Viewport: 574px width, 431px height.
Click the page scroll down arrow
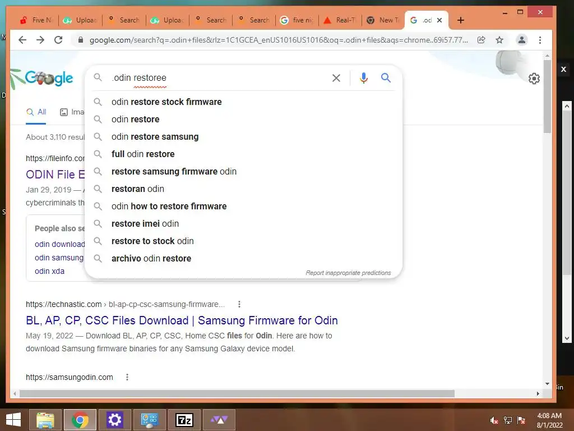coord(547,384)
